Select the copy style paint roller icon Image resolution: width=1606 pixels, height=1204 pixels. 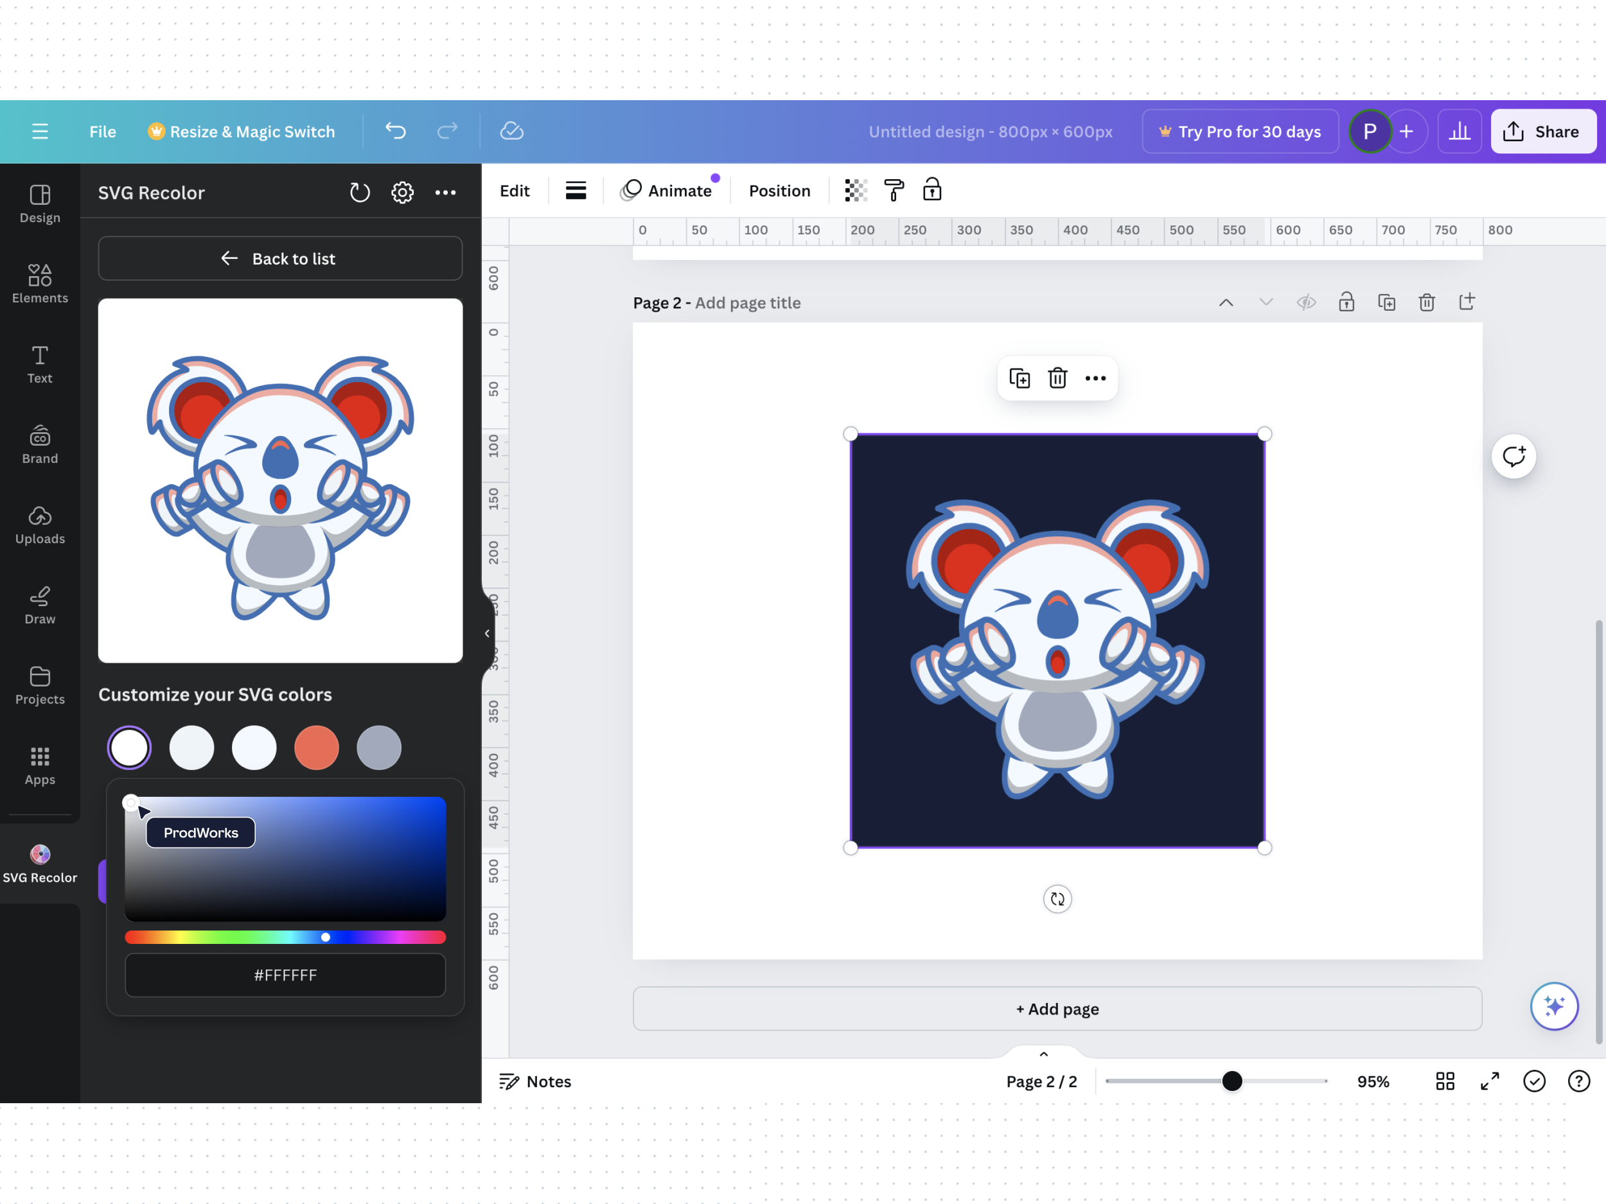coord(894,191)
